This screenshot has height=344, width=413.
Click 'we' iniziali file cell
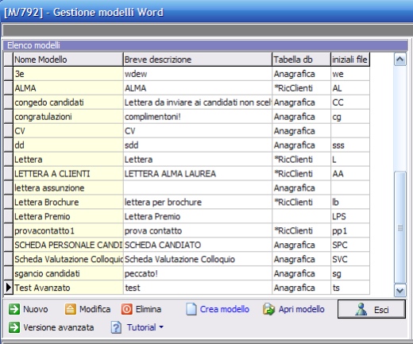click(x=350, y=74)
